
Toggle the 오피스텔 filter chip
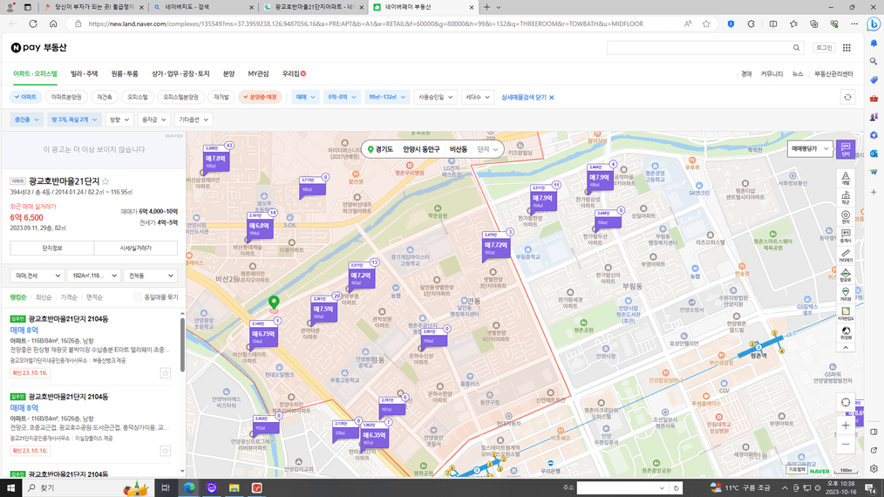click(x=138, y=97)
